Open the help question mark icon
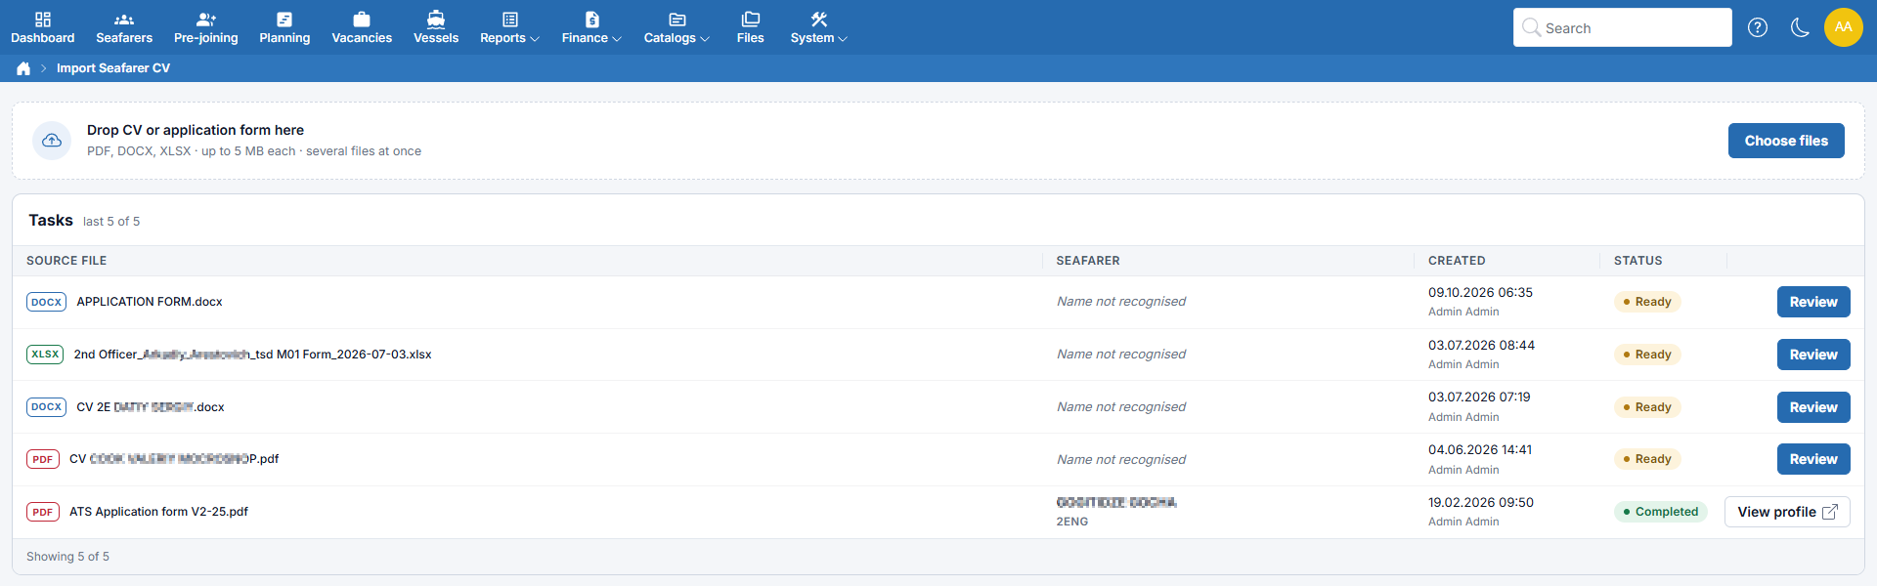This screenshot has width=1877, height=586. [1758, 27]
